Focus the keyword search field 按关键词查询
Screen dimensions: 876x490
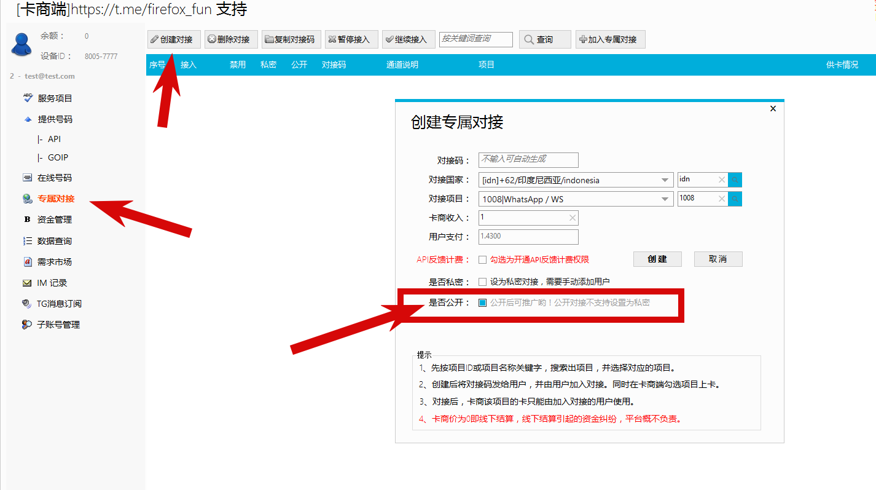click(476, 39)
